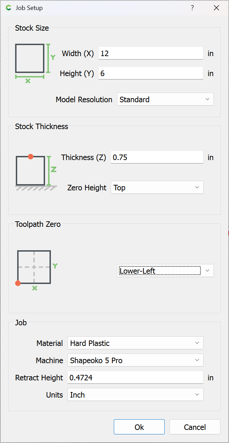Open the Model Resolution dropdown
The height and width of the screenshot is (443, 229).
point(165,99)
